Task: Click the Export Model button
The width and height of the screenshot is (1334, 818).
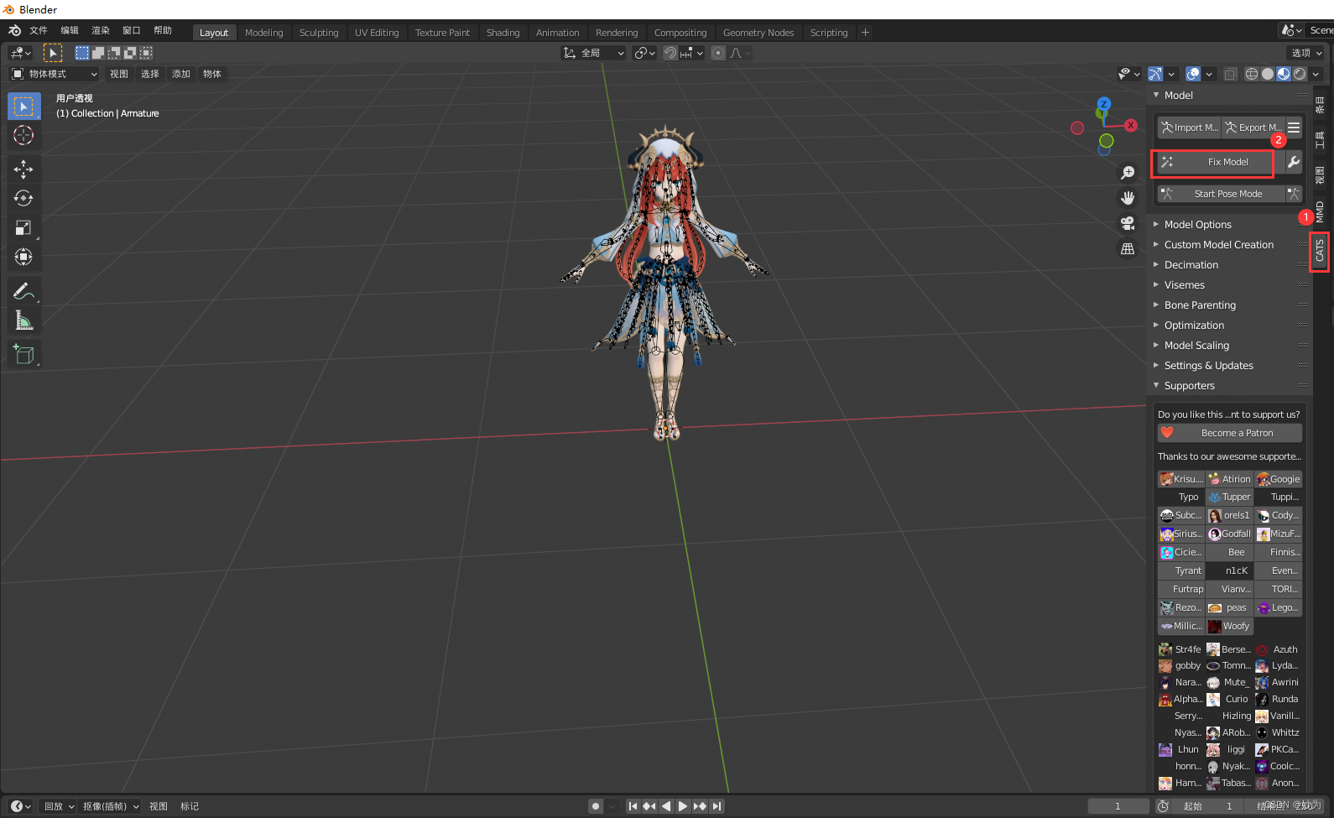Action: pyautogui.click(x=1253, y=128)
